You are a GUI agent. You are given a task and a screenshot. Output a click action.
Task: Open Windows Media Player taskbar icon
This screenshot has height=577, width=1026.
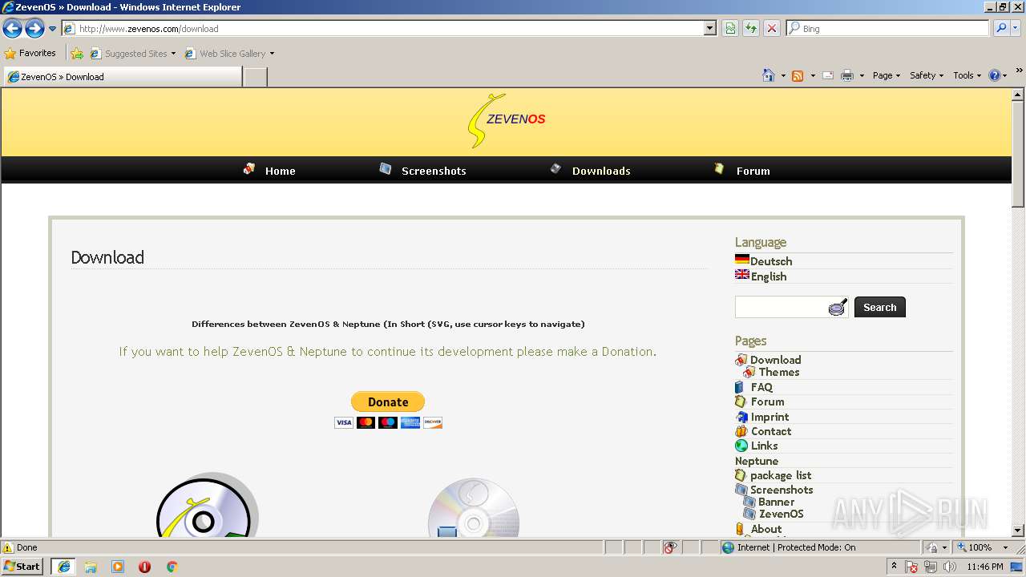[118, 567]
